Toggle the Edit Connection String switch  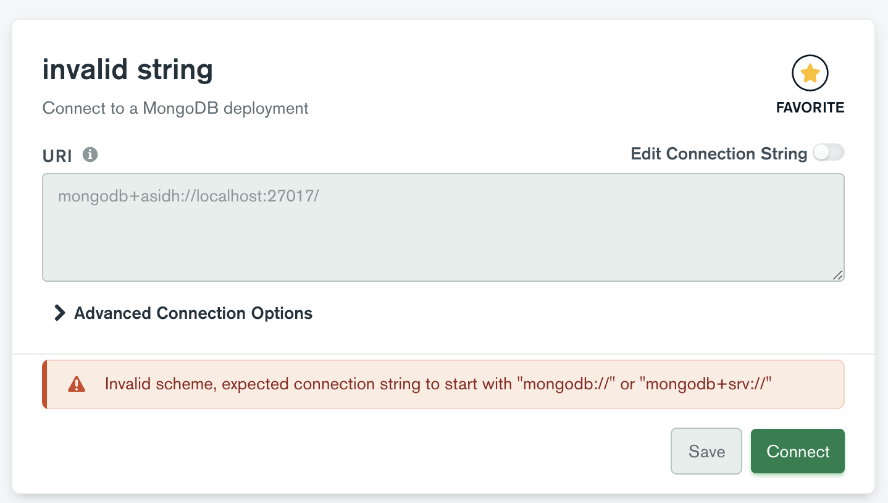click(828, 153)
